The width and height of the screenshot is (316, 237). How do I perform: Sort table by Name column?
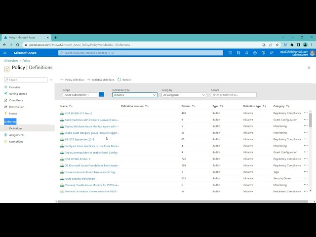pos(66,106)
